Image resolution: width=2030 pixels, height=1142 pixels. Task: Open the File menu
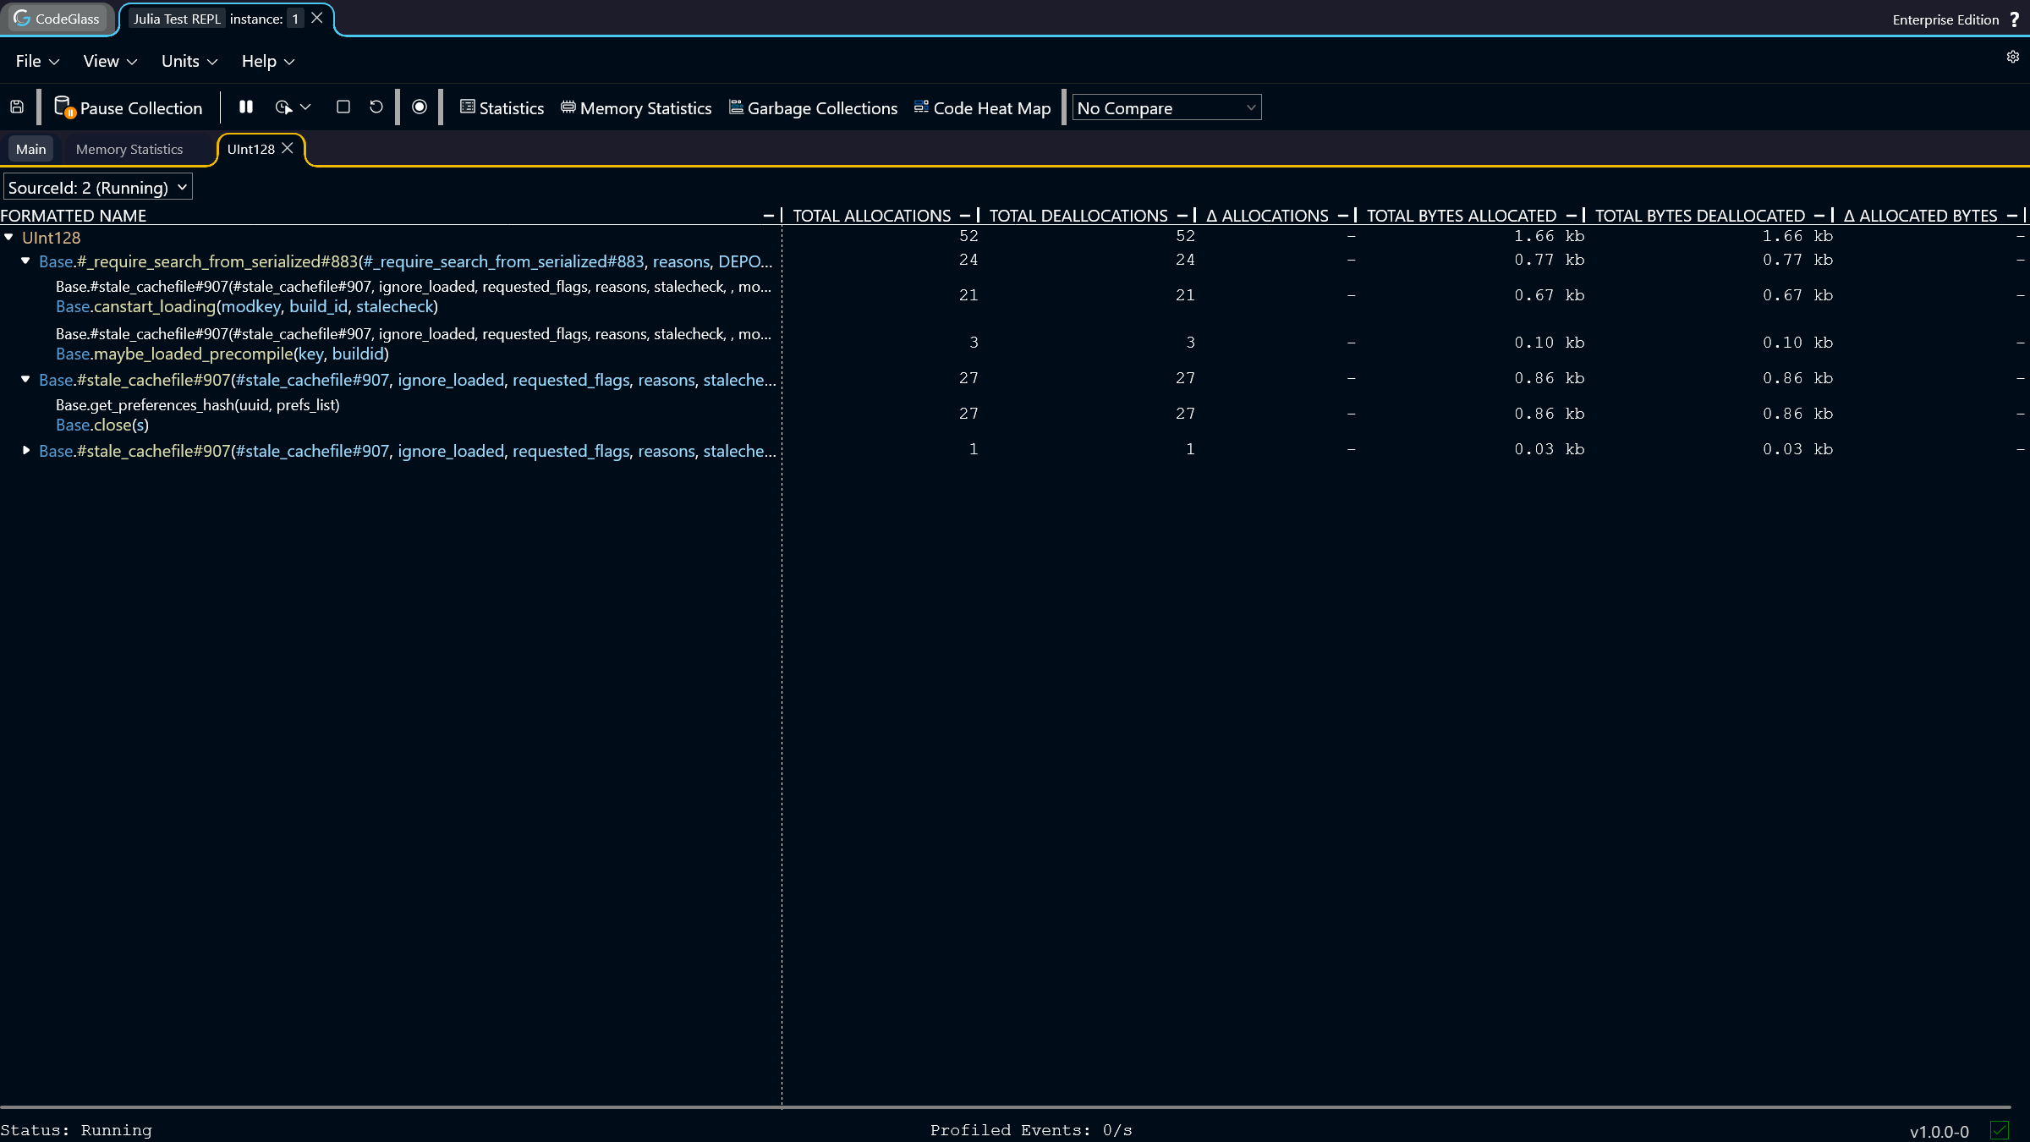click(37, 61)
